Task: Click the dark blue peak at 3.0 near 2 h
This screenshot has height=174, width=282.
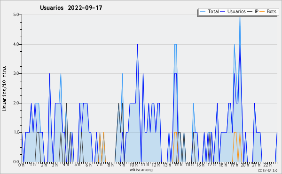Action: (x=50, y=74)
